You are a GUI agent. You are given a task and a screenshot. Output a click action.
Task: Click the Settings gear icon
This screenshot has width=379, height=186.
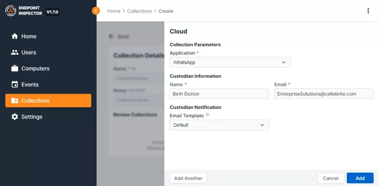click(15, 117)
